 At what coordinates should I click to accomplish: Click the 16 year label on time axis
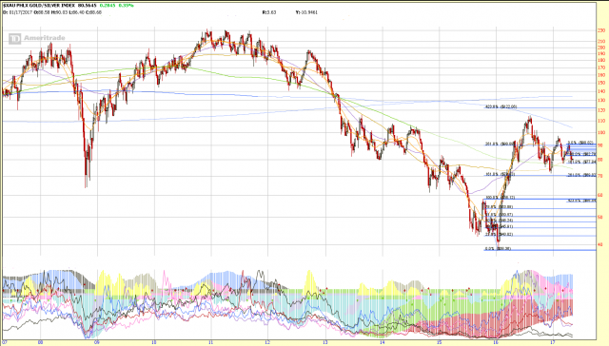click(497, 342)
